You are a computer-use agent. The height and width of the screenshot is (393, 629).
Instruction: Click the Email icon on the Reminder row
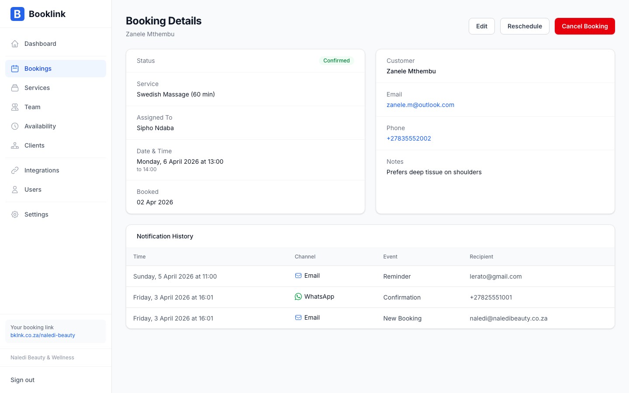(298, 276)
